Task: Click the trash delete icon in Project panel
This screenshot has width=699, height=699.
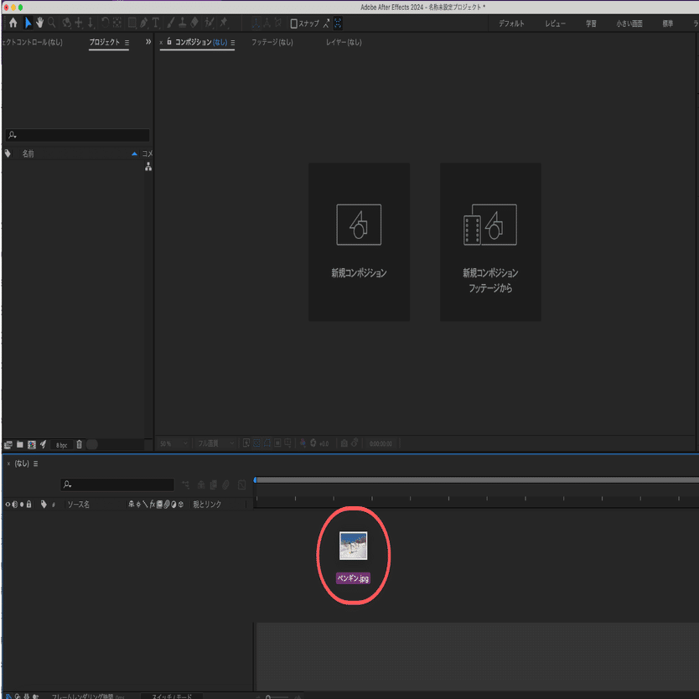Action: click(79, 444)
